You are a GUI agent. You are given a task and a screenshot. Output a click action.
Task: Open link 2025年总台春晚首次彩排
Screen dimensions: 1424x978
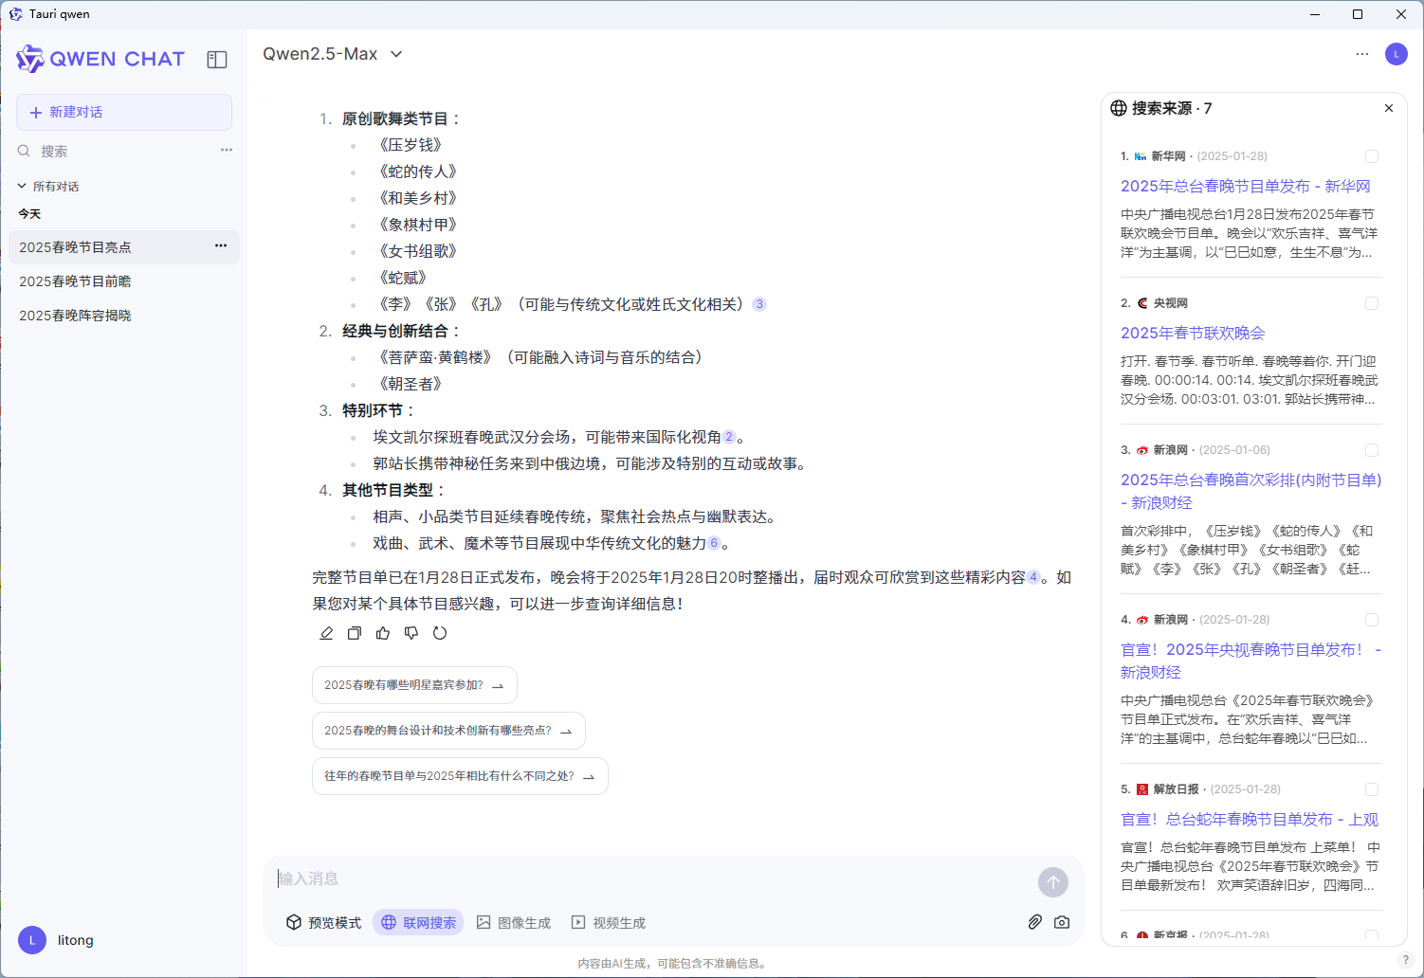point(1251,491)
